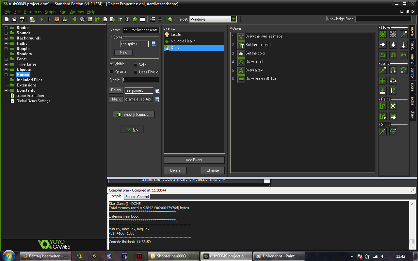Select the End Path action icon
The width and height of the screenshot is (418, 261).
pyautogui.click(x=393, y=106)
